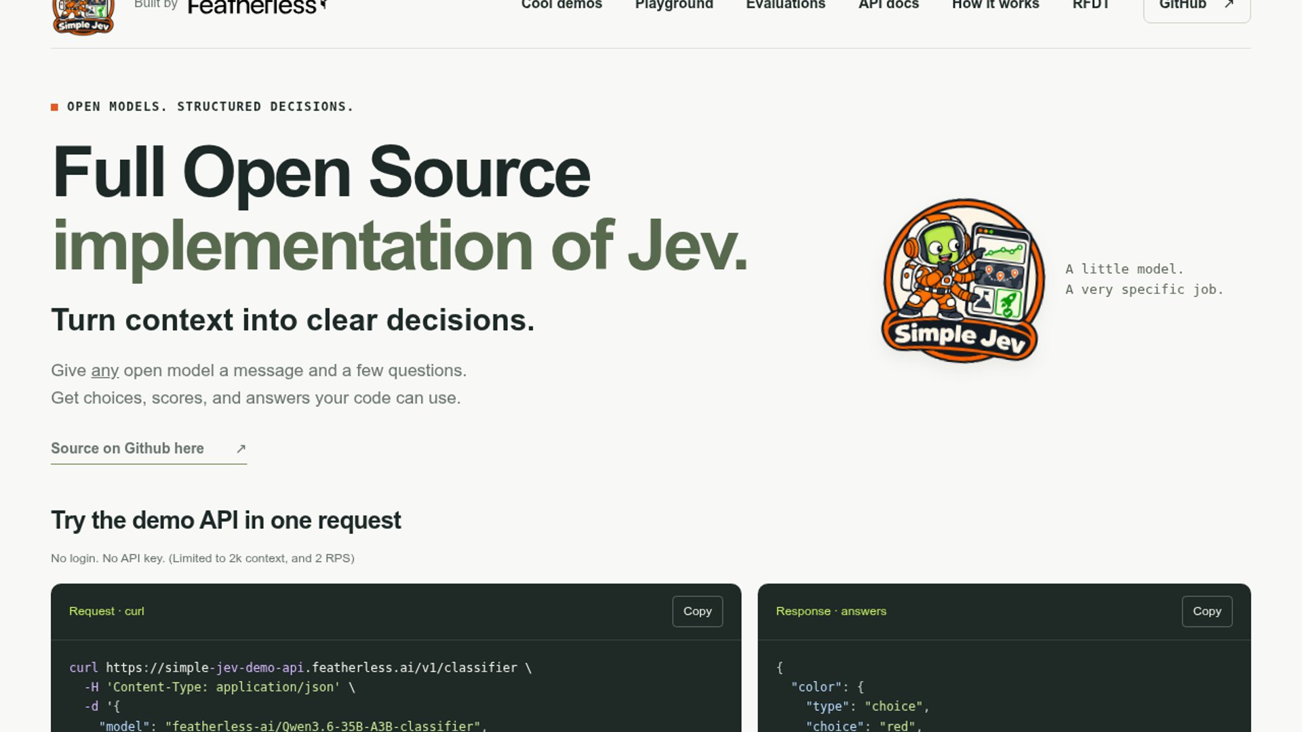Go to Cool demos section
1302x732 pixels.
point(561,5)
